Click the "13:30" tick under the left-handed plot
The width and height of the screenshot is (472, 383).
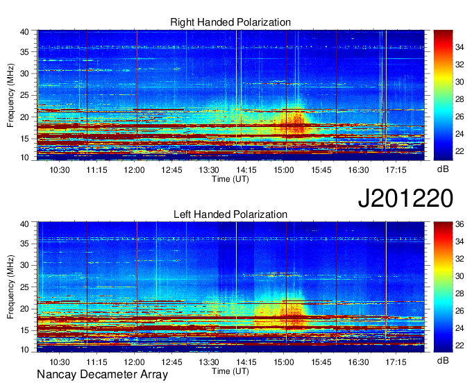[209, 362]
